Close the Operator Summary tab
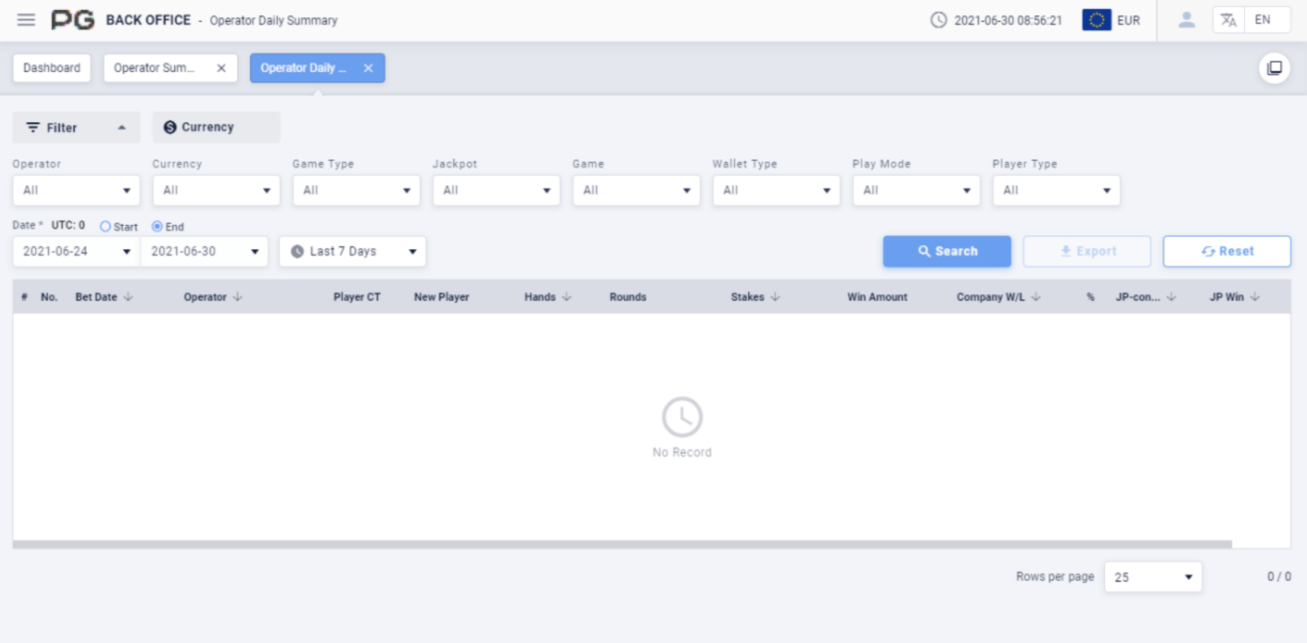The image size is (1307, 643). [221, 68]
